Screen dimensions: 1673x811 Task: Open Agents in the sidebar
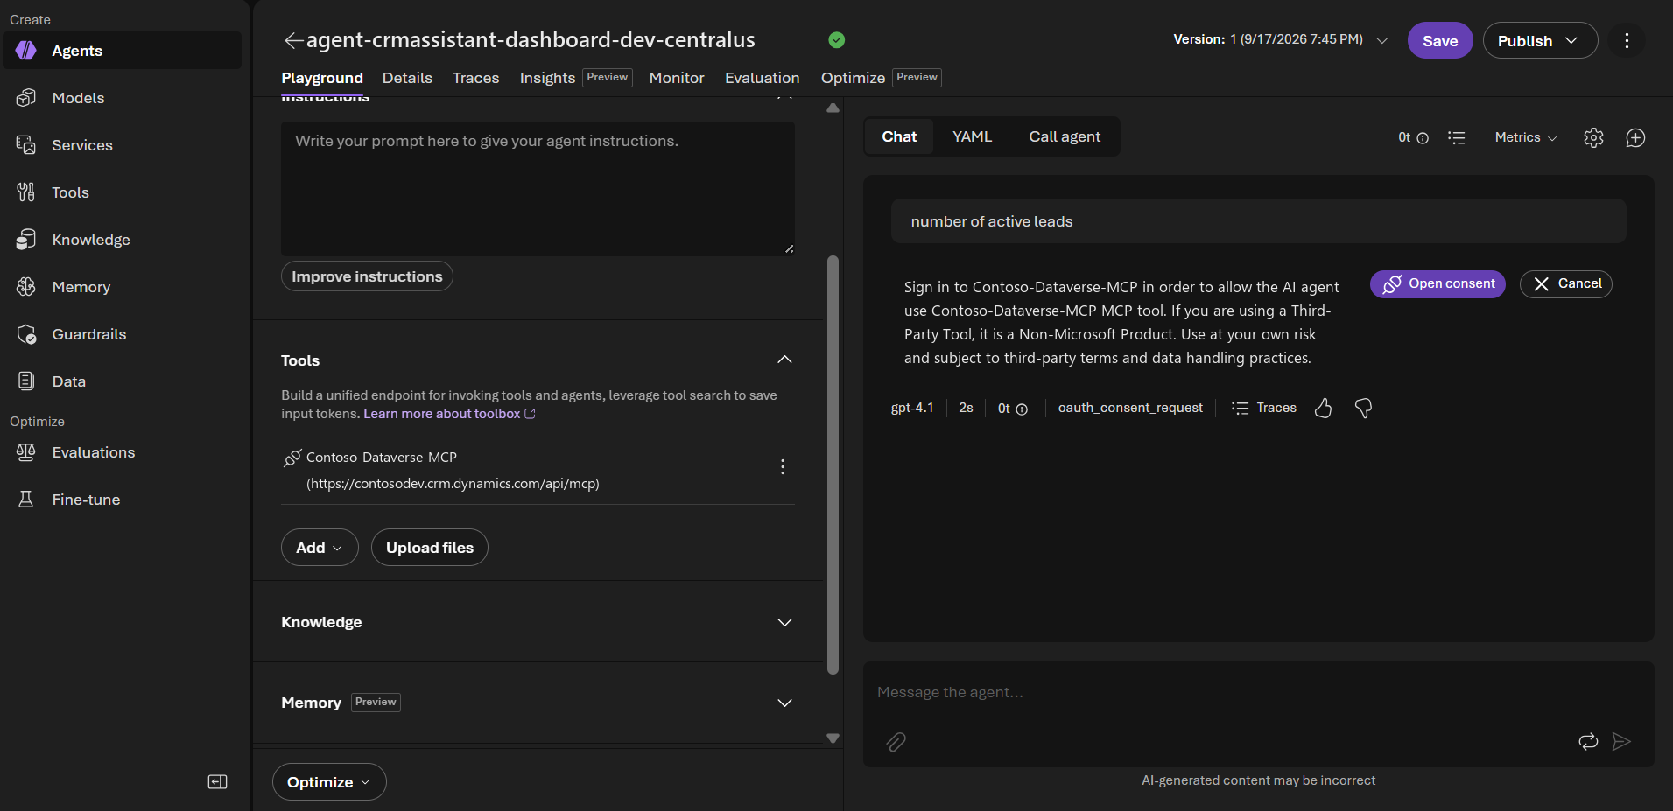pyautogui.click(x=122, y=51)
